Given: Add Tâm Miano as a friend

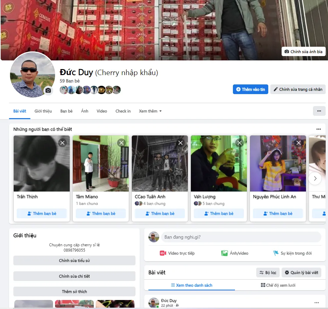Looking at the screenshot, I should (x=101, y=214).
